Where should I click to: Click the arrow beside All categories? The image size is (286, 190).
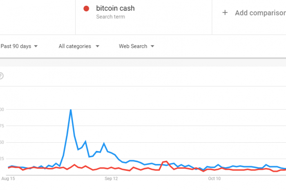[x=98, y=46]
